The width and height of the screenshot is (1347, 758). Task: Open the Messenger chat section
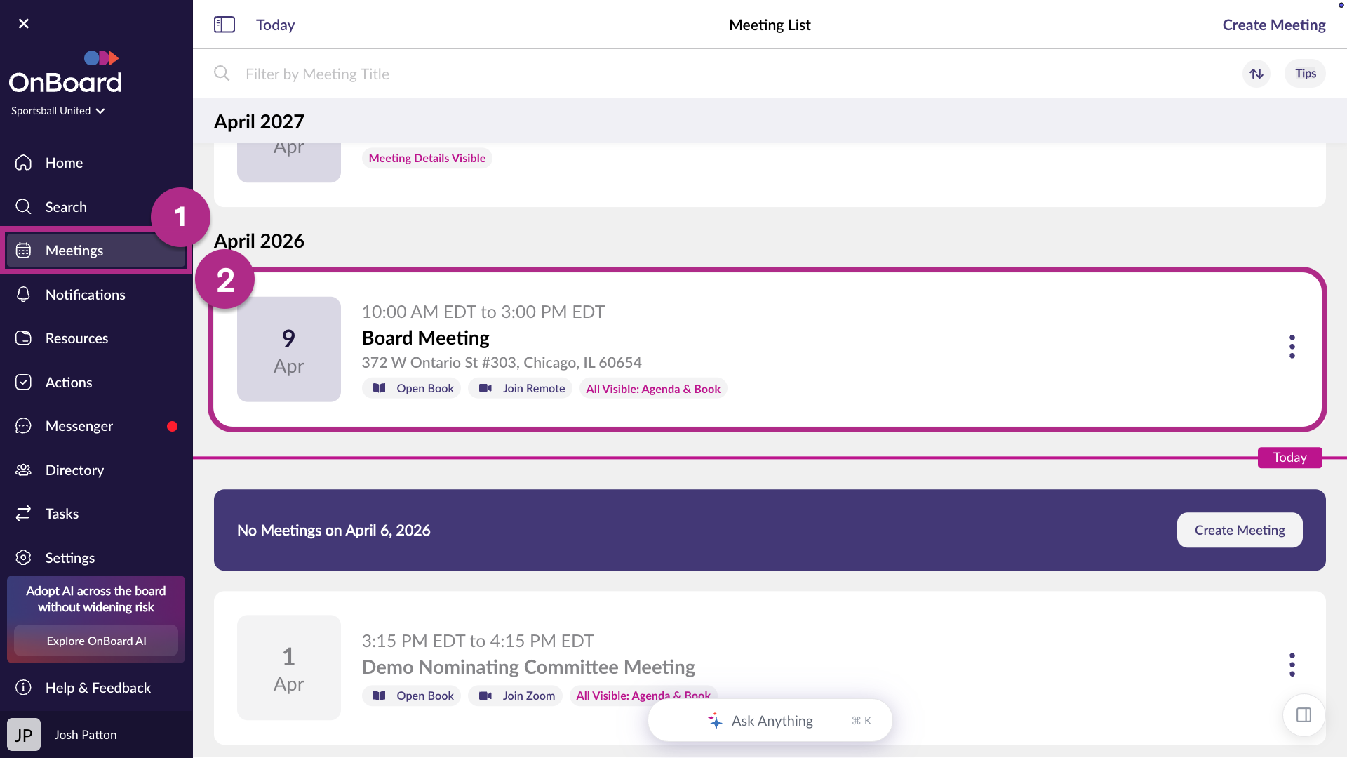[79, 426]
